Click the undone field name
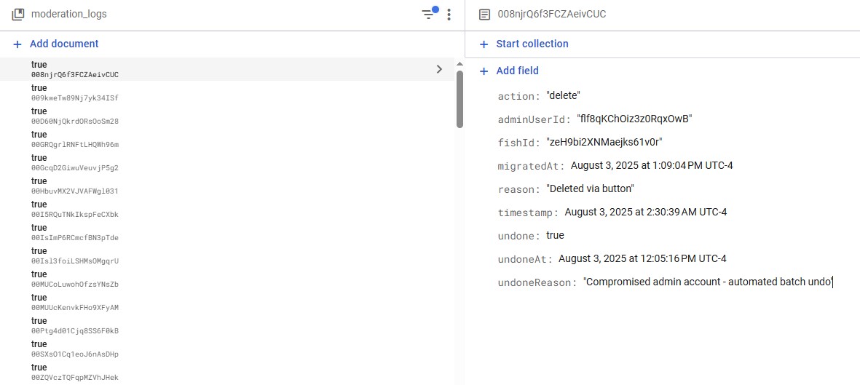The width and height of the screenshot is (860, 385). pos(519,237)
